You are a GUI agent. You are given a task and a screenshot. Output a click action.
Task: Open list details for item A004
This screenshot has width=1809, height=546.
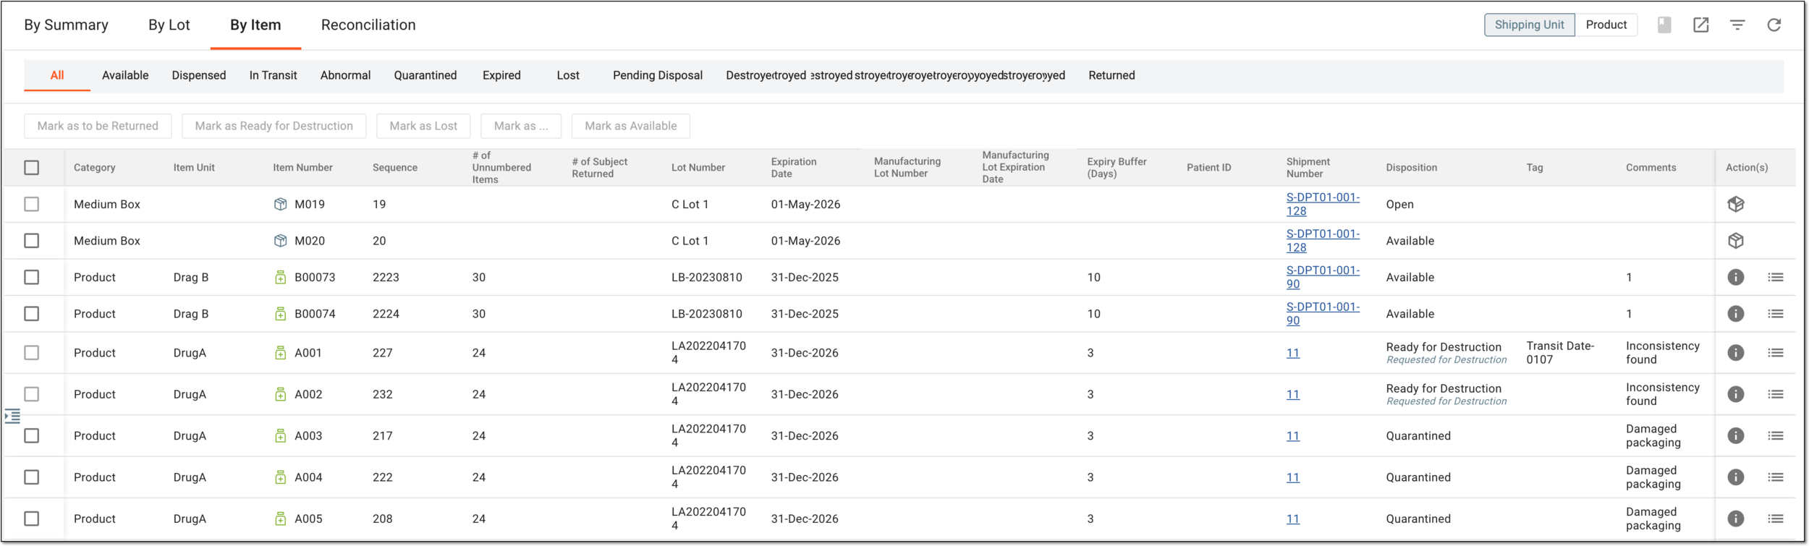point(1776,477)
